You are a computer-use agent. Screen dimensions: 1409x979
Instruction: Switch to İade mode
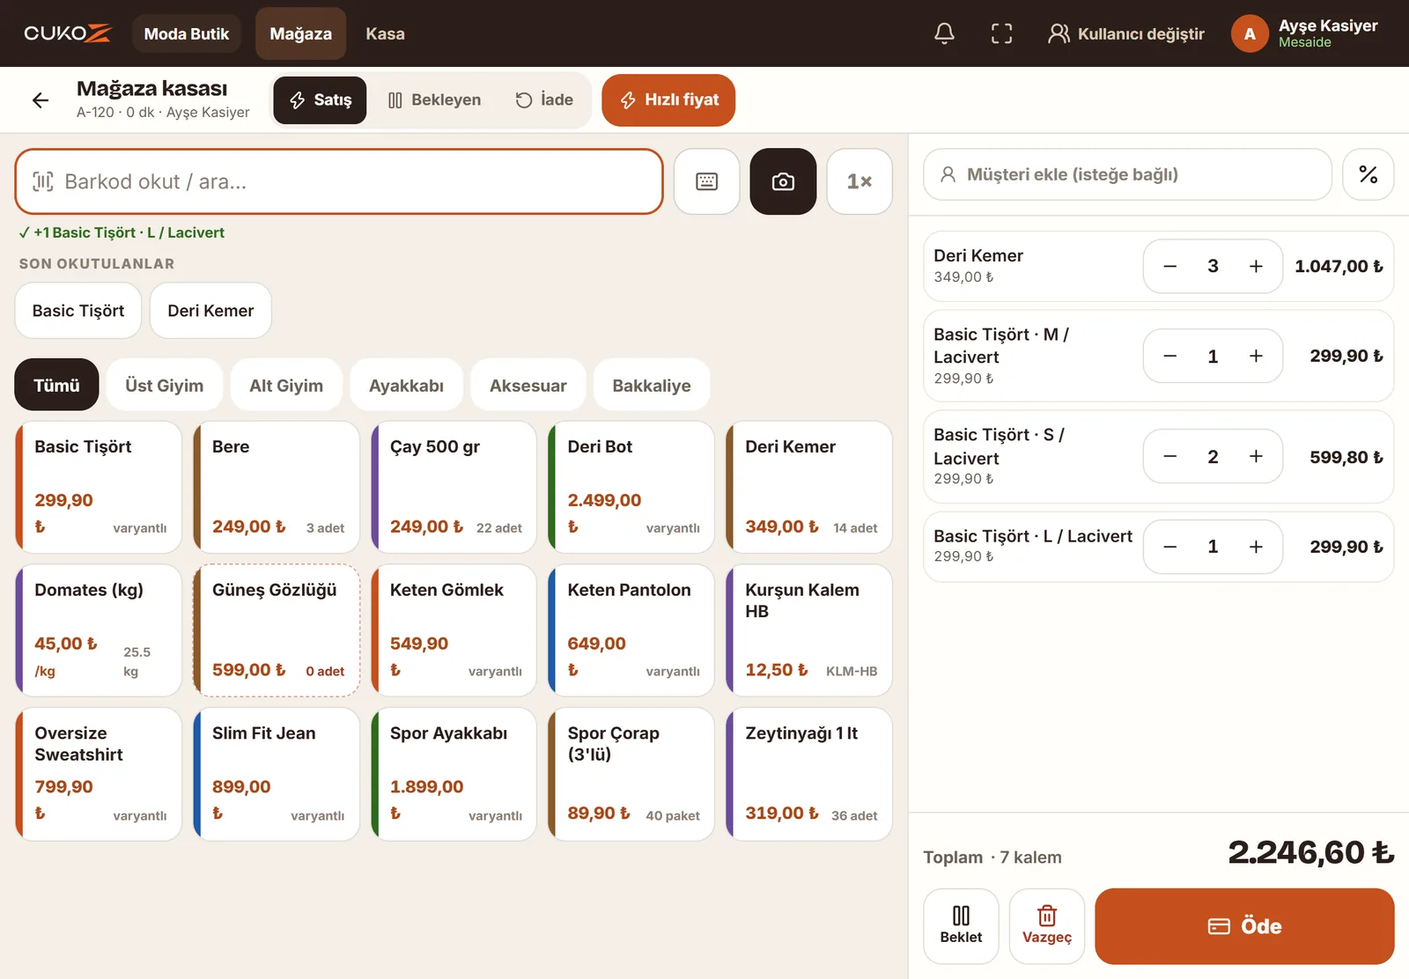pos(544,100)
